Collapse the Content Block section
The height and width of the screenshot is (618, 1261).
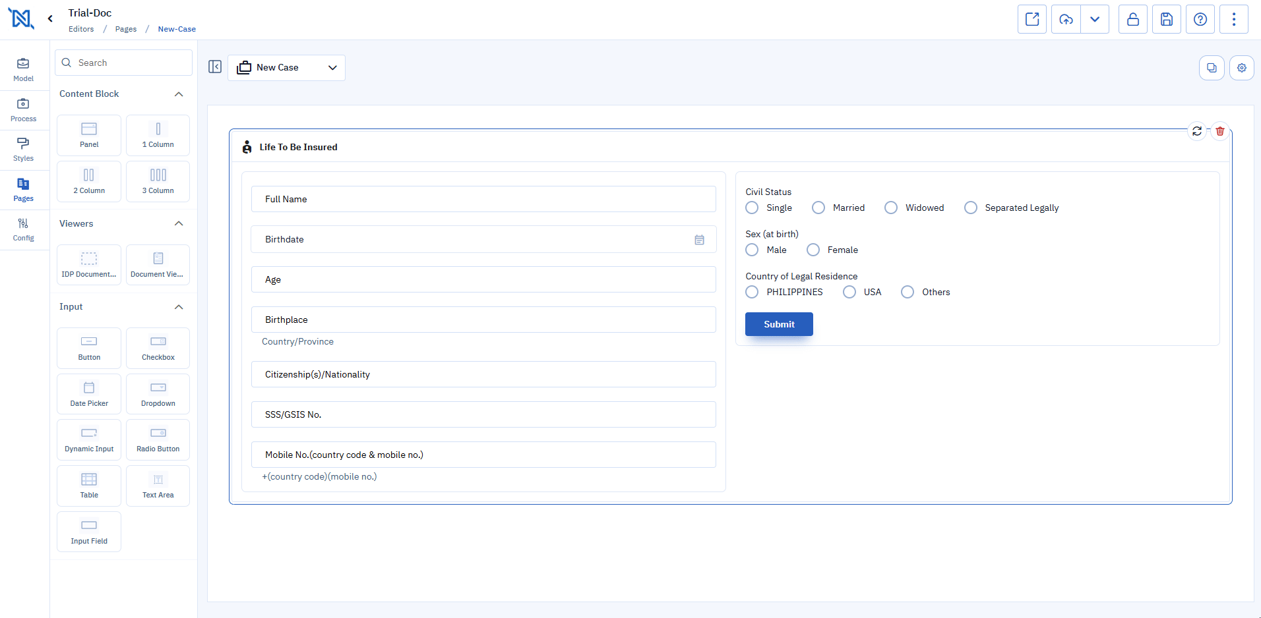click(x=179, y=94)
